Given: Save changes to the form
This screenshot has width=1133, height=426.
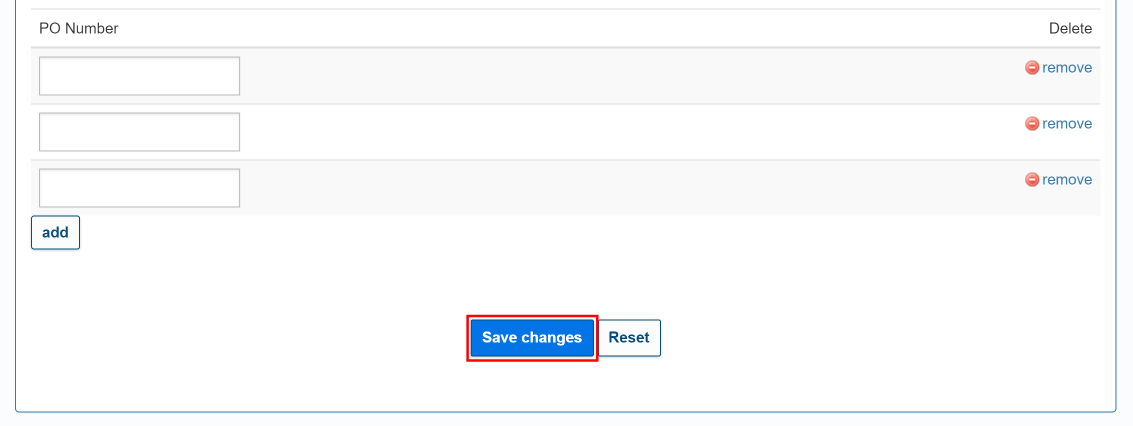Looking at the screenshot, I should [532, 338].
